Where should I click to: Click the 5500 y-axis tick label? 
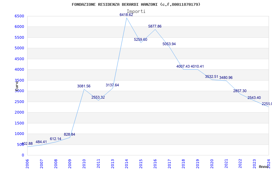pyautogui.click(x=19, y=37)
